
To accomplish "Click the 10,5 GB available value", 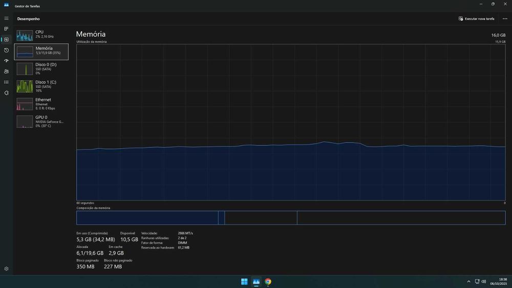I will pyautogui.click(x=130, y=239).
